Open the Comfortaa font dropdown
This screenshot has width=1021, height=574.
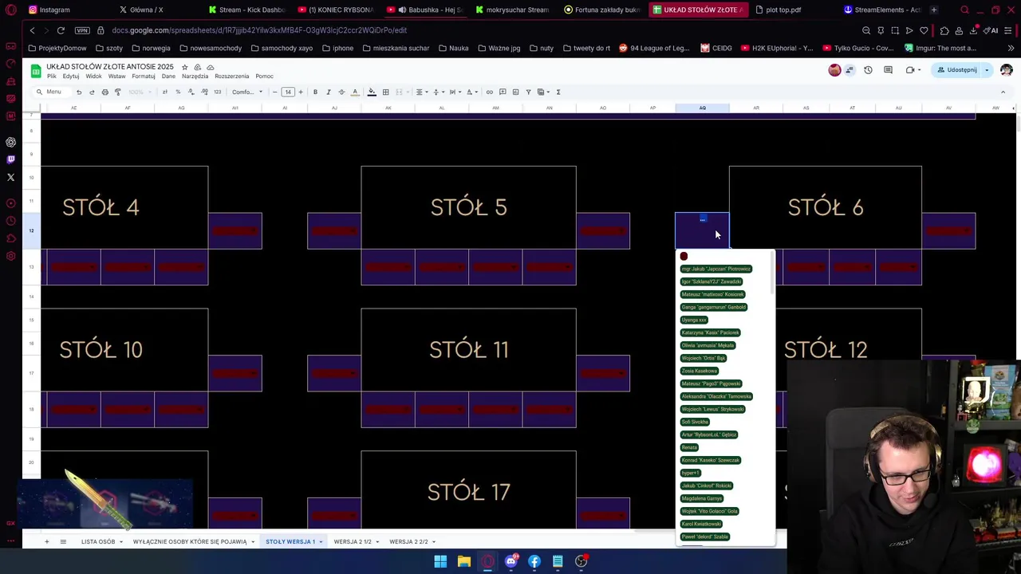[246, 92]
